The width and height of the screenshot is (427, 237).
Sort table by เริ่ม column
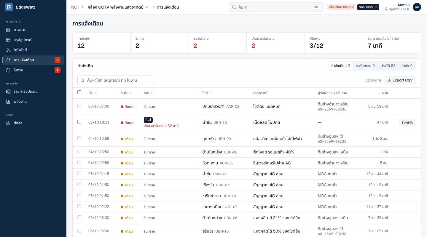pos(93,93)
